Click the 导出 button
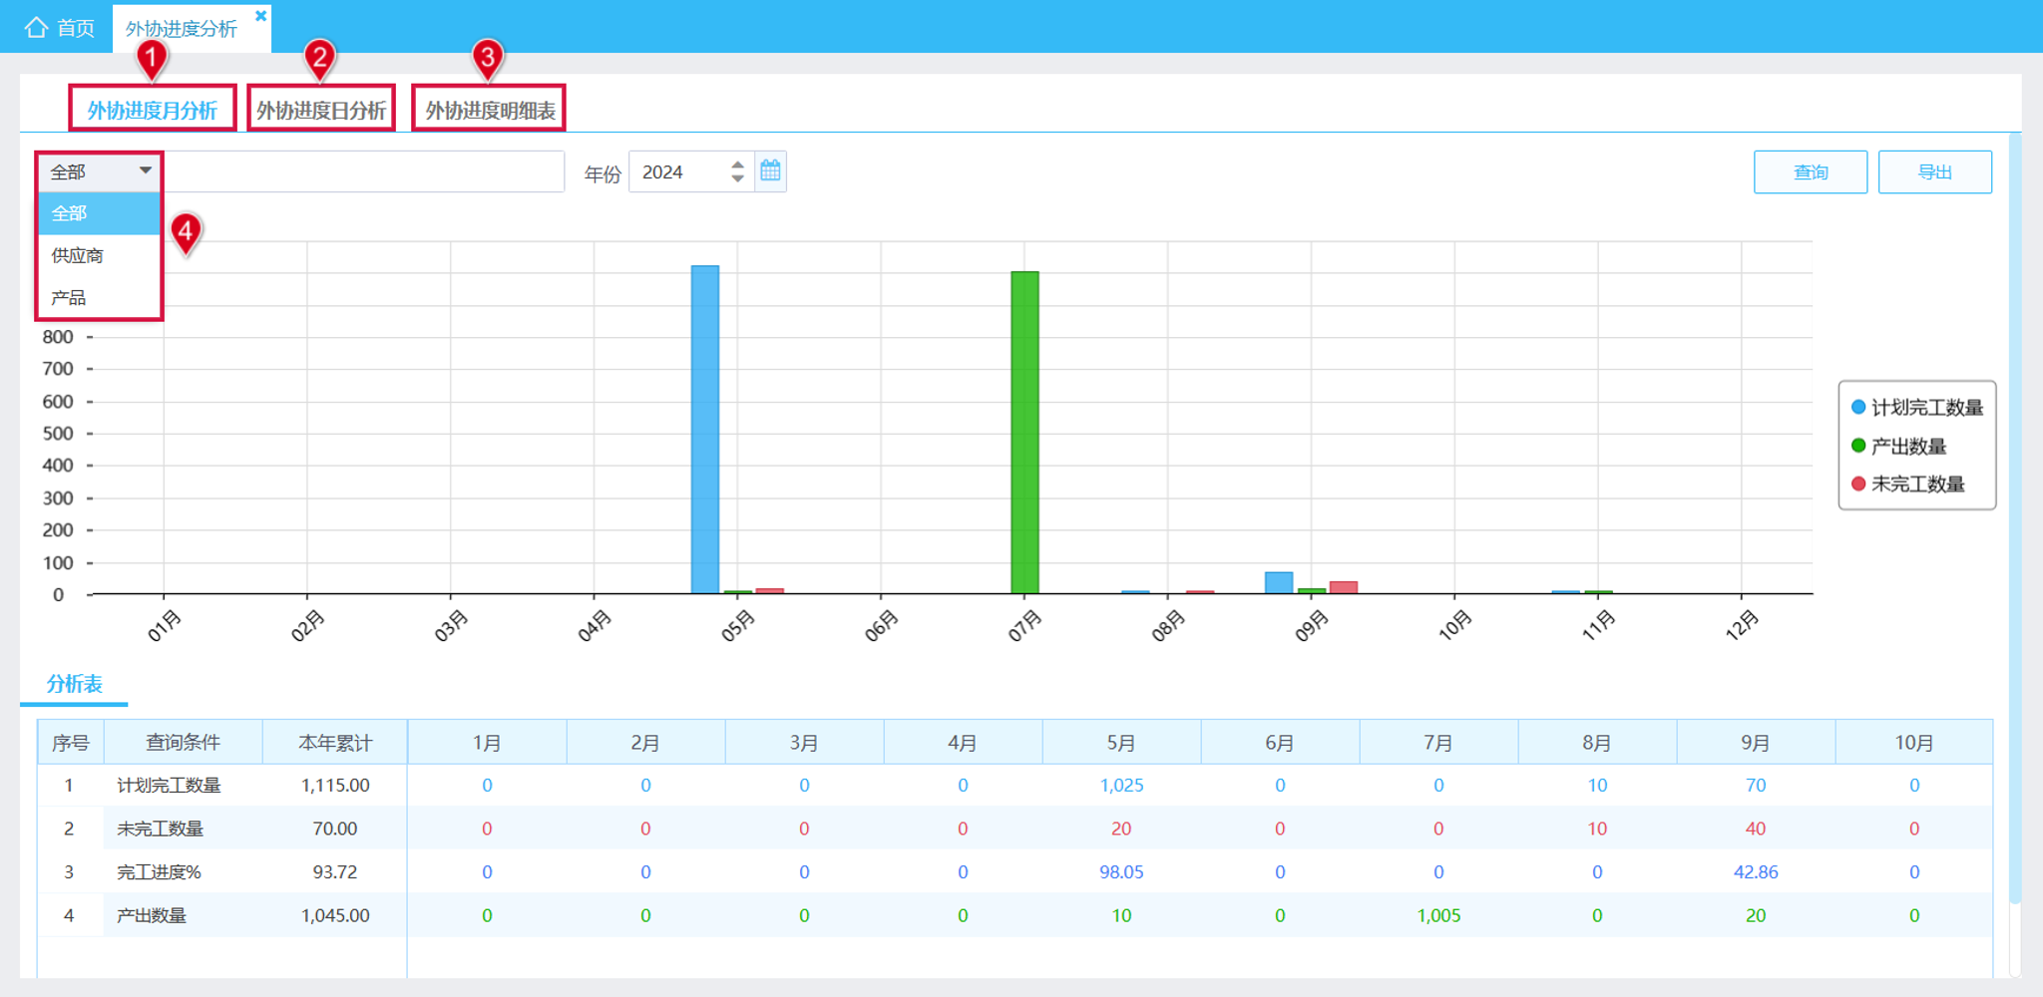 click(1934, 172)
